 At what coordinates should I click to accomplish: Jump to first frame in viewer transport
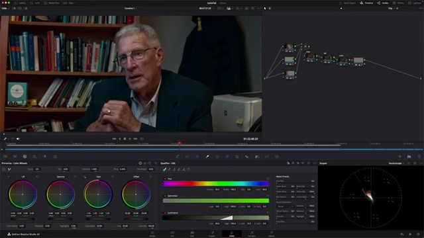tap(114, 139)
